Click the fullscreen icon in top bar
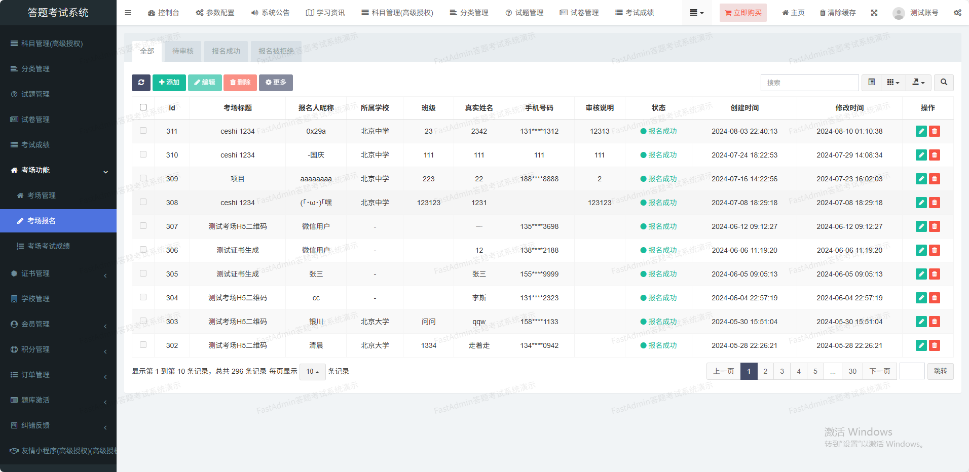Screen dimensions: 969x472 (874, 13)
